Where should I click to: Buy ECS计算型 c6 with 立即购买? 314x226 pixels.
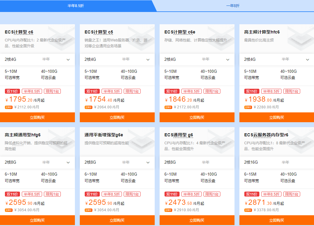click(37, 117)
